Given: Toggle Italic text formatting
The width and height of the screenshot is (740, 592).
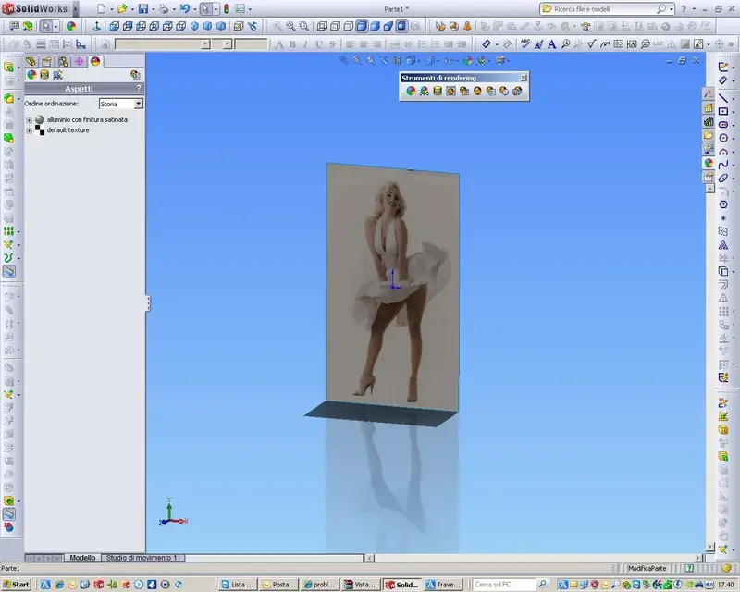Looking at the screenshot, I should pyautogui.click(x=306, y=43).
